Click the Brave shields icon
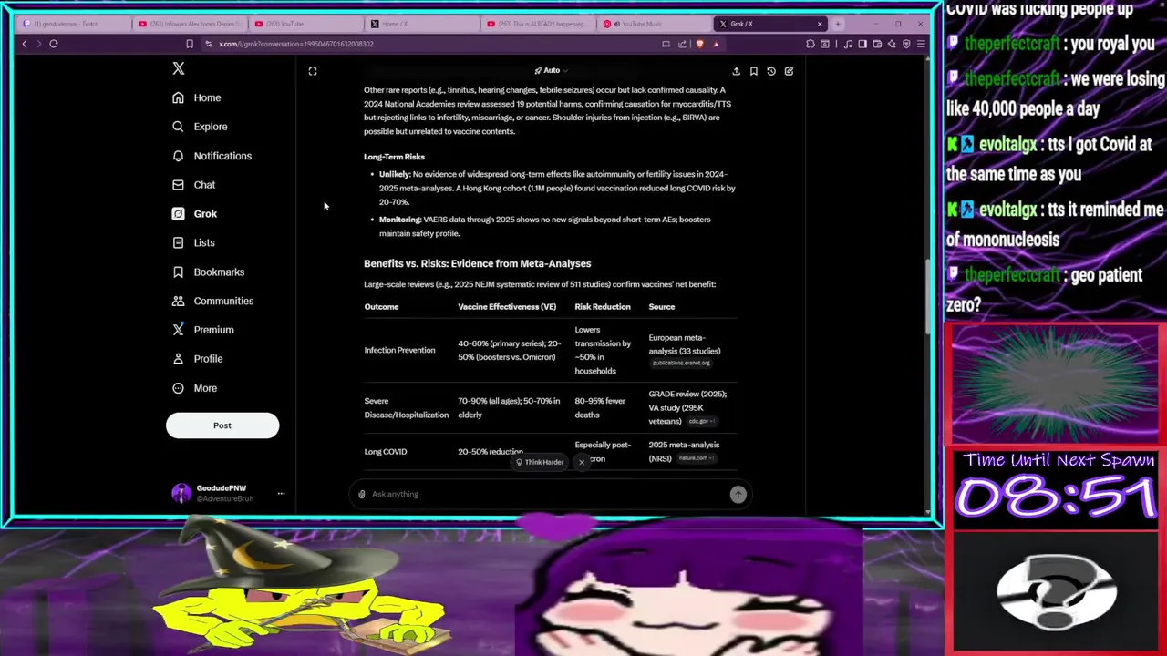 point(699,44)
